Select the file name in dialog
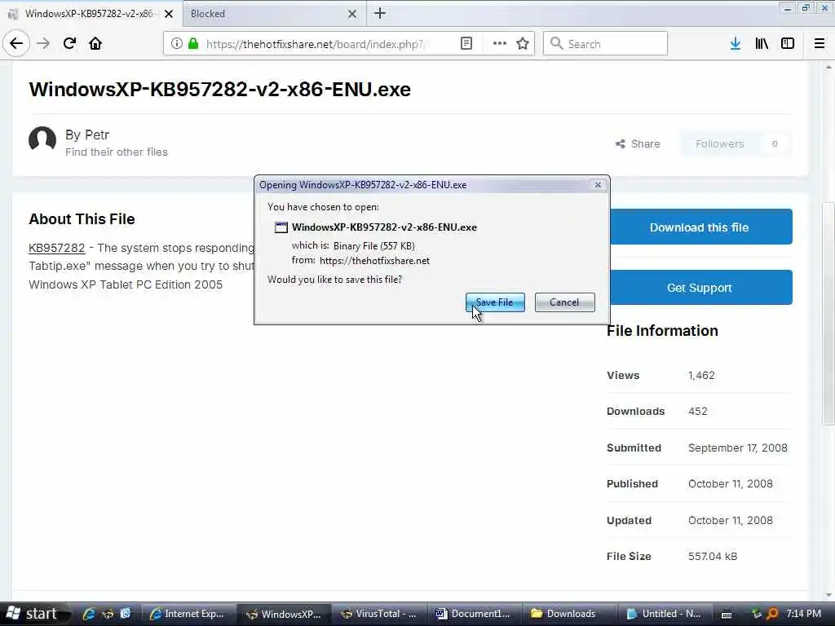Image resolution: width=835 pixels, height=626 pixels. tap(384, 227)
